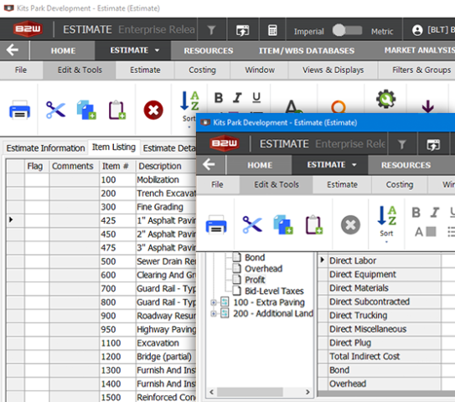Open Estimate submenu in back window

(x=145, y=70)
